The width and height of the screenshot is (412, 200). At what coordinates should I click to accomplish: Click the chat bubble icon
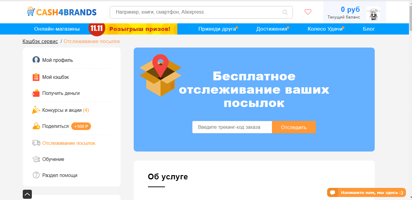[333, 192]
